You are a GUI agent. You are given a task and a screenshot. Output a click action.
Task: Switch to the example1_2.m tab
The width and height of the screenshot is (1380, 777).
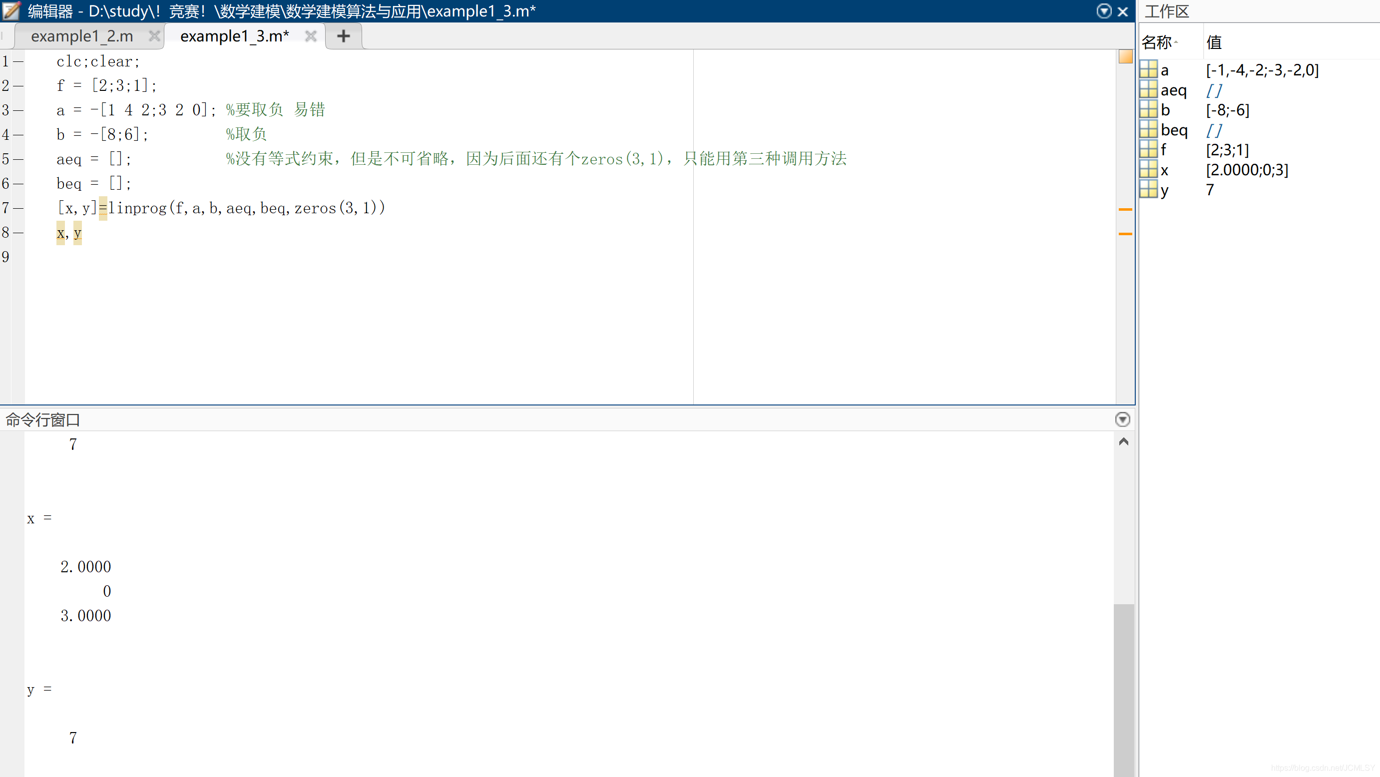coord(82,36)
